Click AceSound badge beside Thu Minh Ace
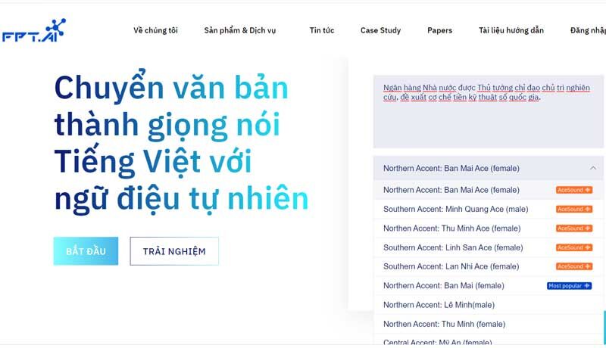This screenshot has width=606, height=348. coord(574,228)
